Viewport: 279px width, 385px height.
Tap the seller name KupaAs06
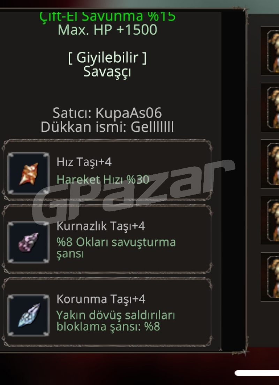click(x=128, y=113)
